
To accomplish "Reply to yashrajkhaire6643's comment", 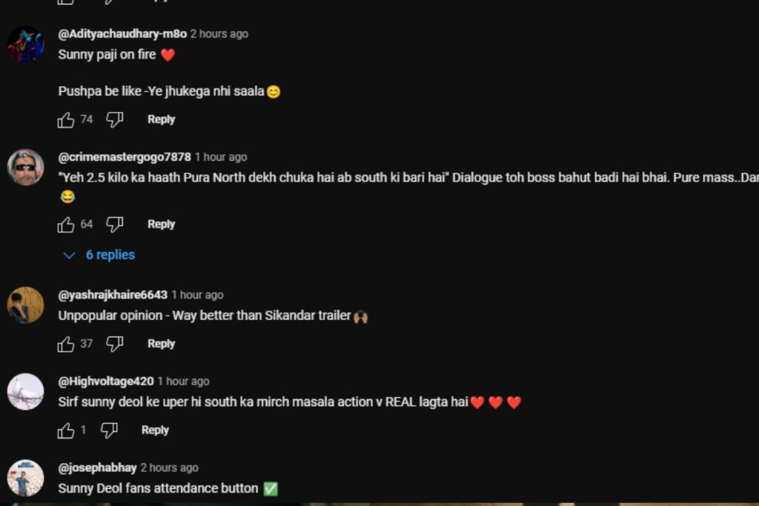I will click(x=161, y=344).
